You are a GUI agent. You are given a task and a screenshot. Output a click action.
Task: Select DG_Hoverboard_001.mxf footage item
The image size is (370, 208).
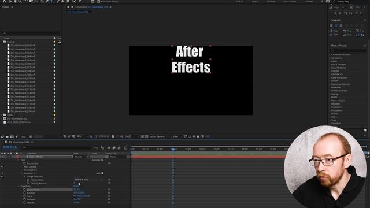point(23,46)
